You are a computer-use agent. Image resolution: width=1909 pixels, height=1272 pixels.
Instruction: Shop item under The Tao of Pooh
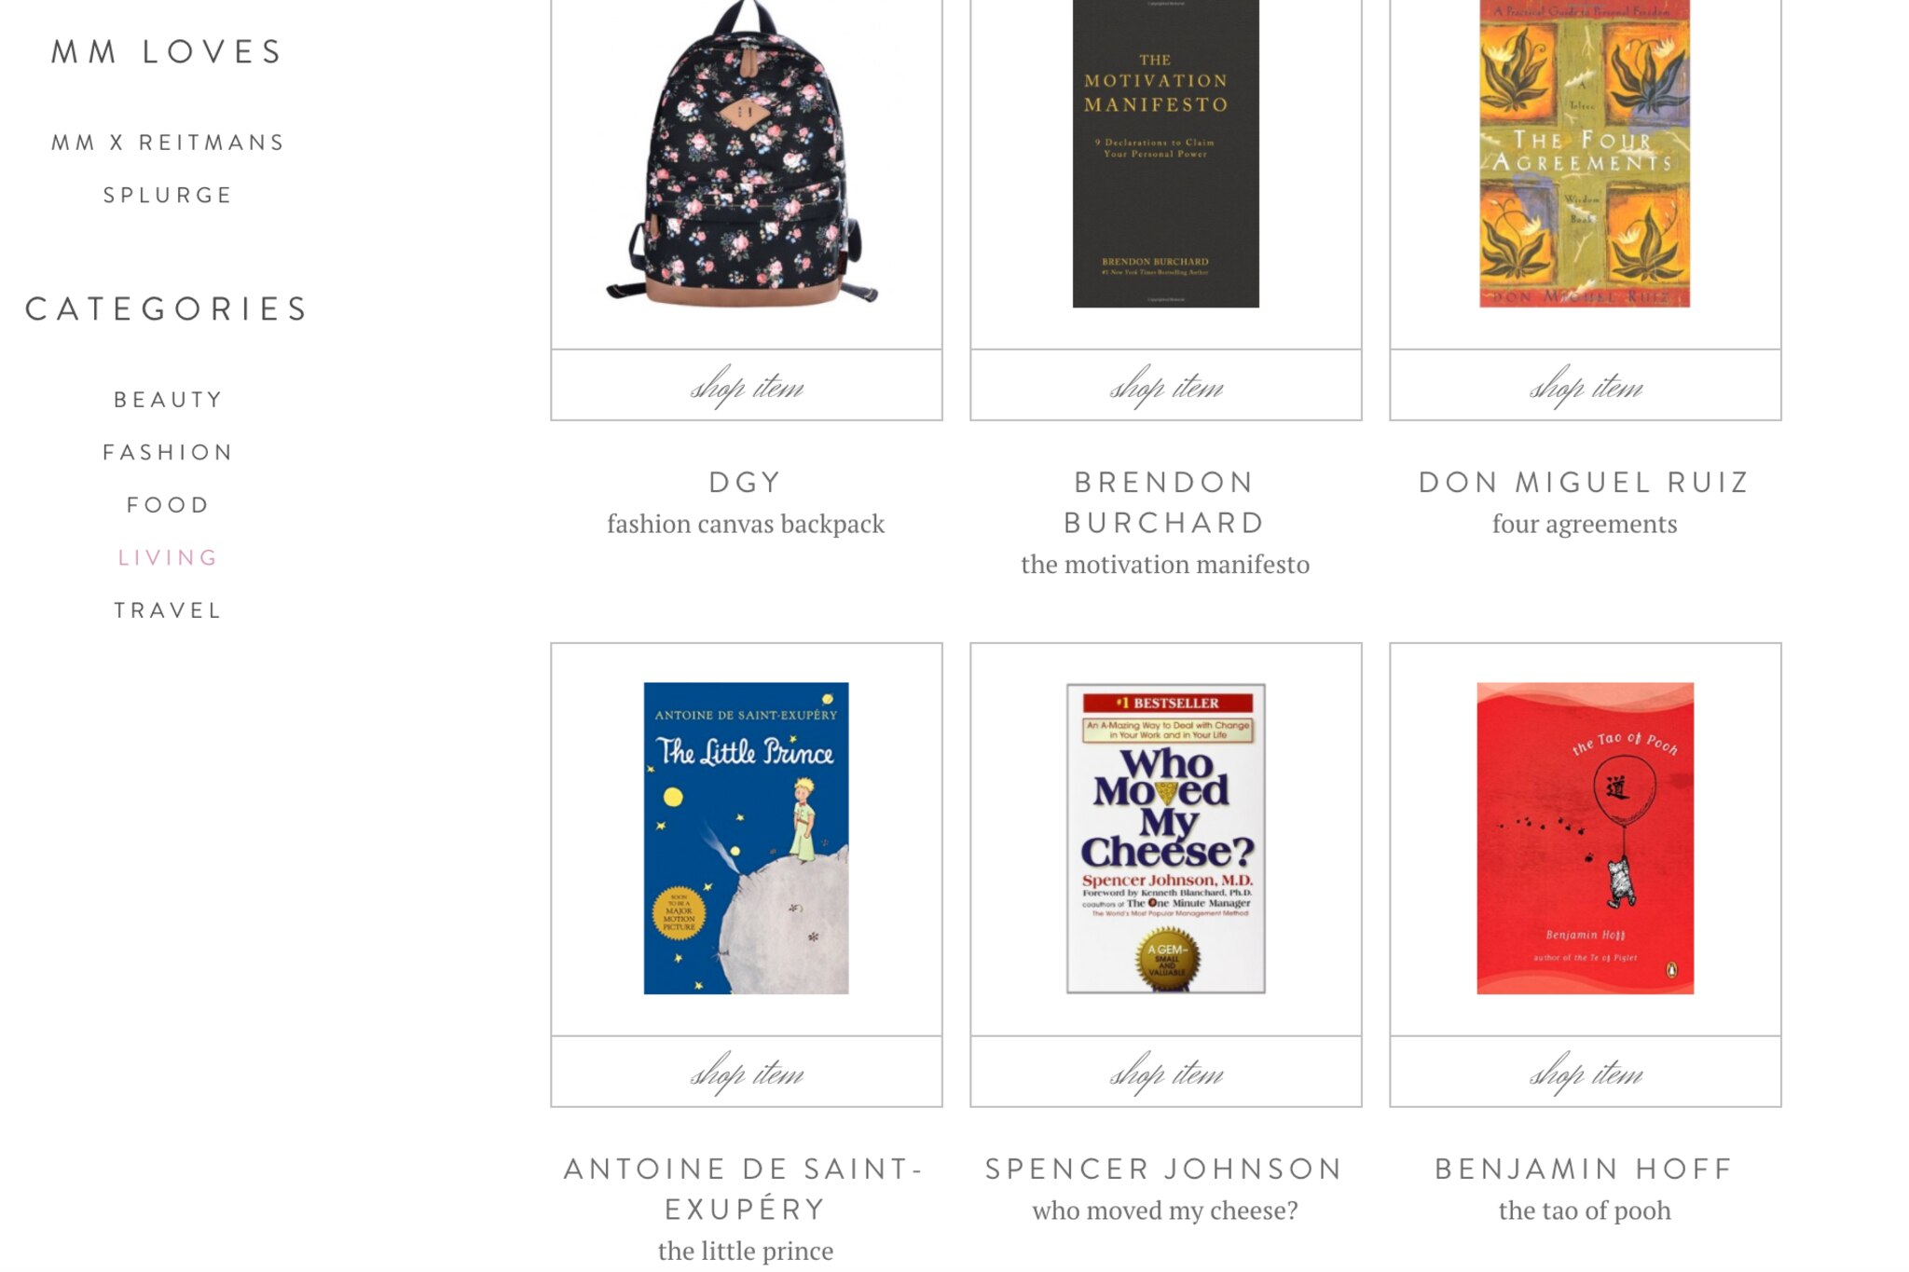(x=1586, y=1072)
